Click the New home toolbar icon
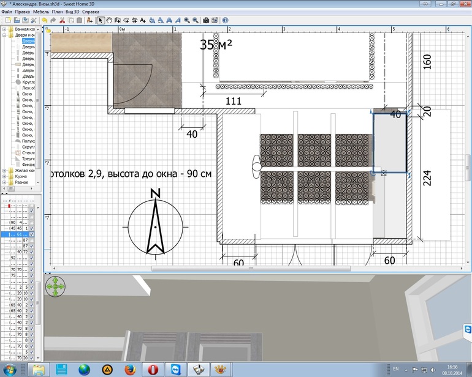The width and height of the screenshot is (472, 377). tap(8, 20)
